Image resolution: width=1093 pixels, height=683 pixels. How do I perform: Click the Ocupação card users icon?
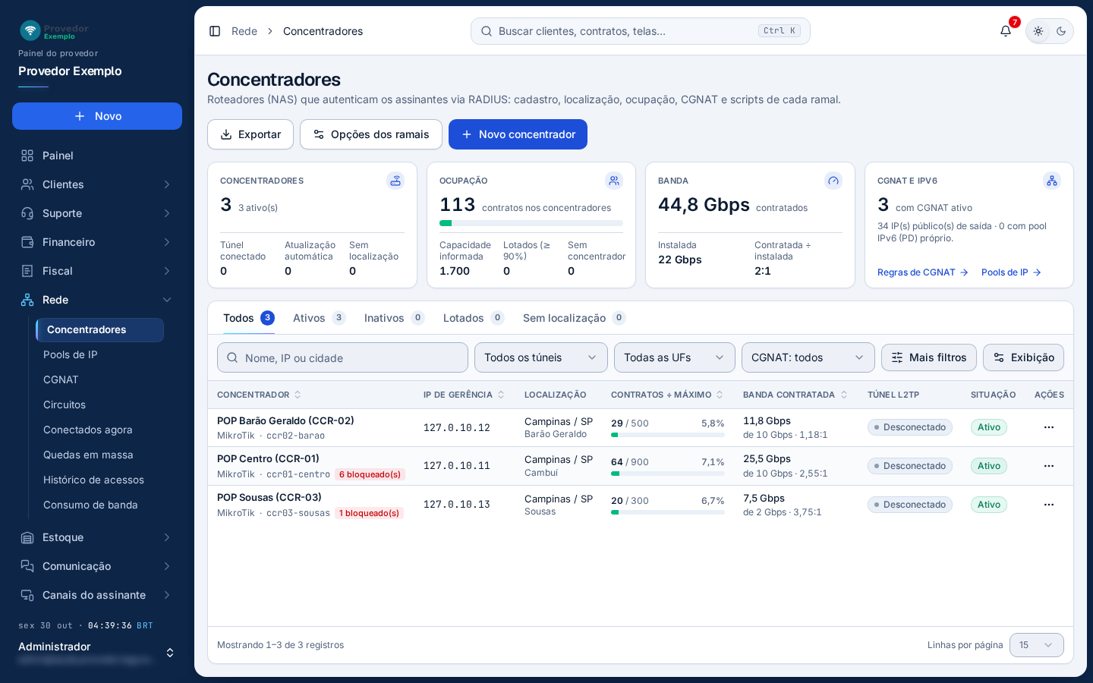pos(614,181)
